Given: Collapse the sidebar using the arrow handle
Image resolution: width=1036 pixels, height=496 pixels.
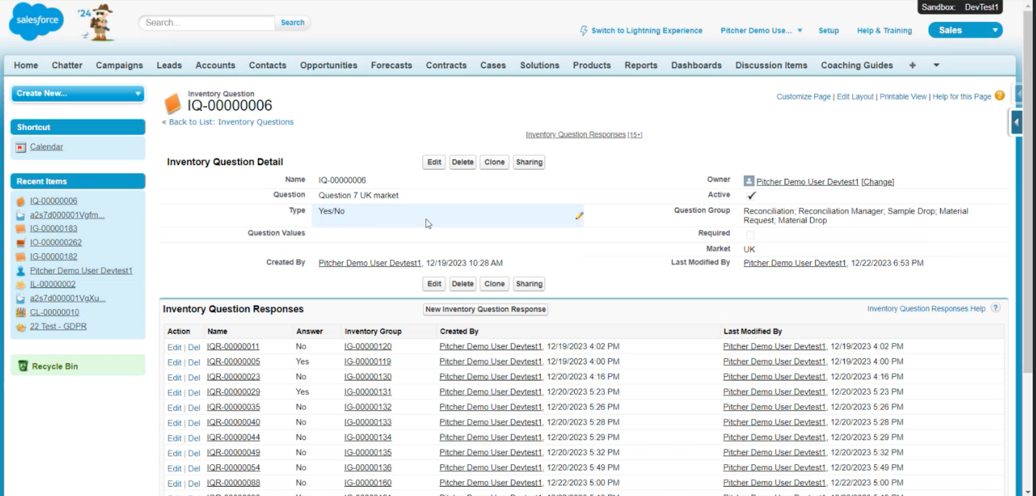Looking at the screenshot, I should [1016, 122].
